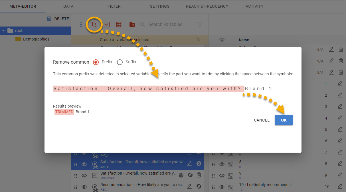Image resolution: width=346 pixels, height=192 pixels.
Task: Select the Prefix radio button
Action: (x=96, y=62)
